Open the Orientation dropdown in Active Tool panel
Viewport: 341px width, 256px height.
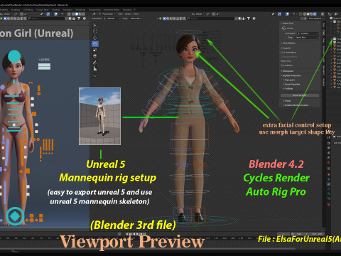(x=308, y=33)
